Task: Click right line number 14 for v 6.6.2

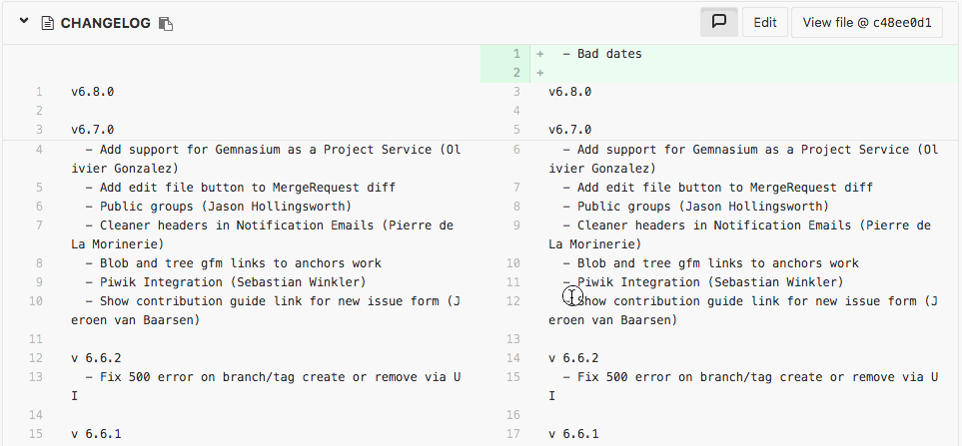Action: 513,358
